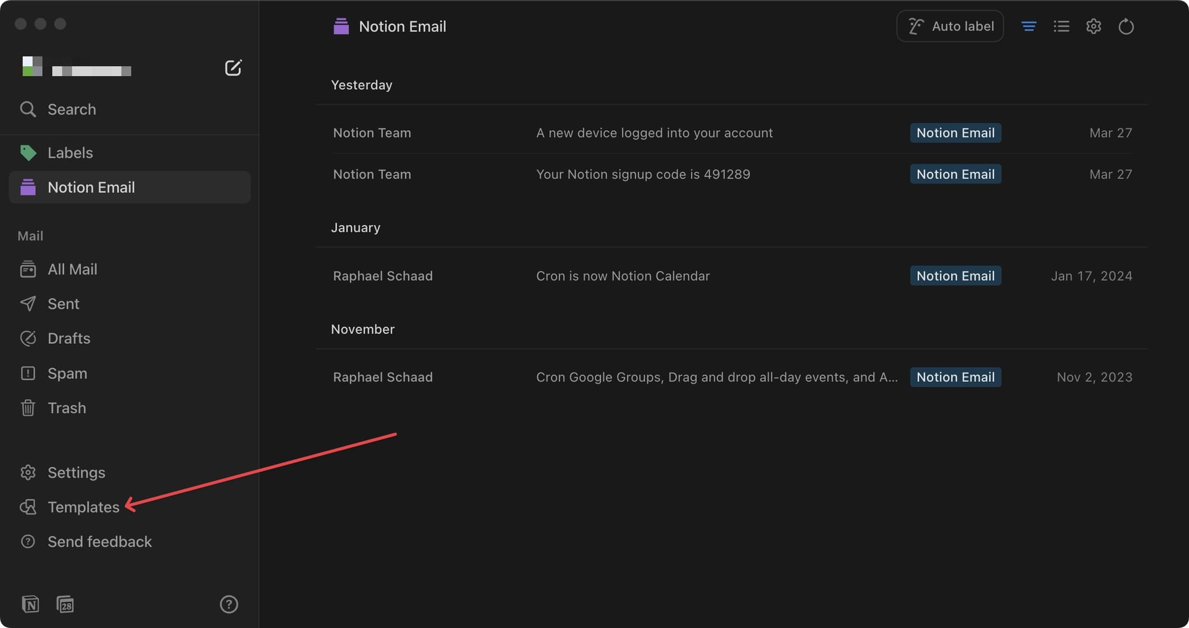
Task: Click the Notion Email title in the header
Action: pyautogui.click(x=402, y=26)
